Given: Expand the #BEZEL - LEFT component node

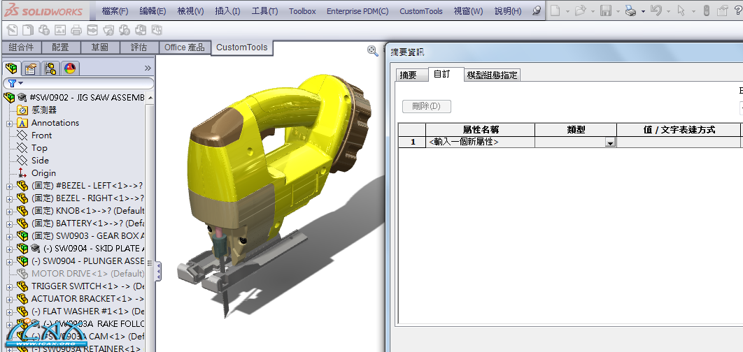Looking at the screenshot, I should pos(9,186).
